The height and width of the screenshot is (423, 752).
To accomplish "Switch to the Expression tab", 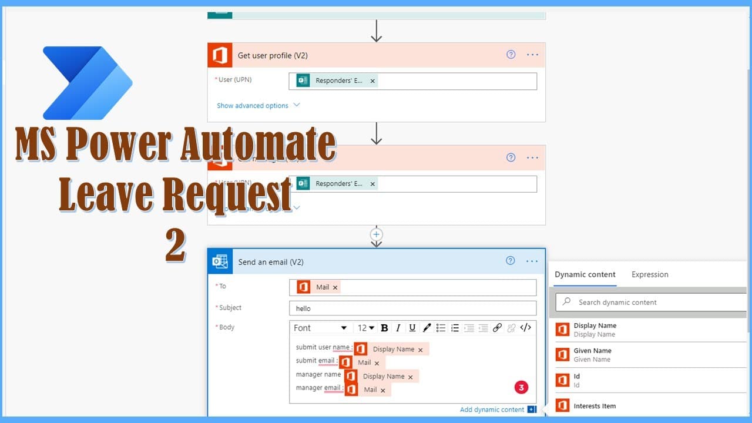I will (x=650, y=274).
